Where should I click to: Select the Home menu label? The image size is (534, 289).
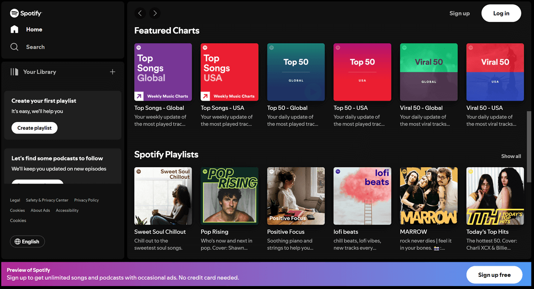[34, 29]
